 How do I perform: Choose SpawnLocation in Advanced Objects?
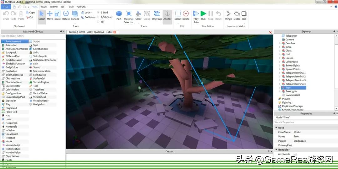click(x=42, y=71)
